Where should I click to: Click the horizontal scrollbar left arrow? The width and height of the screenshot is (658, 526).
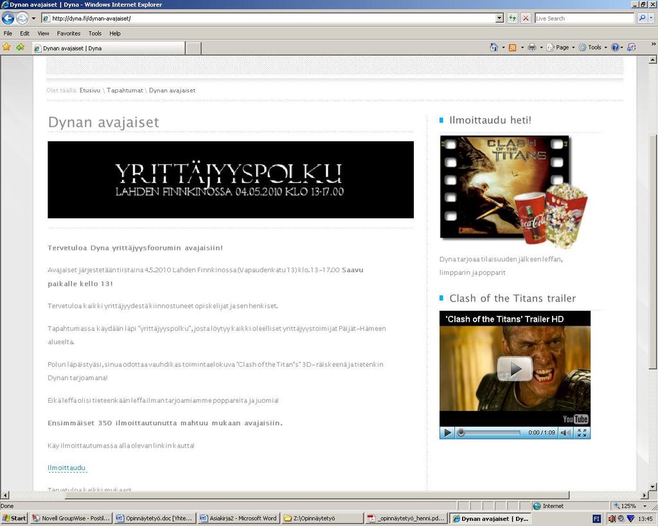click(4, 495)
